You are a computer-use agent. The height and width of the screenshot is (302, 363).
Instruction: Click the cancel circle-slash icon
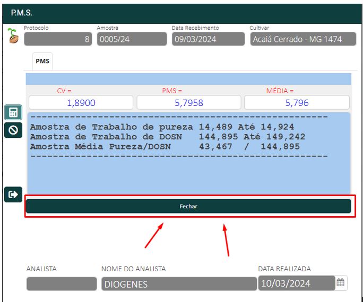click(13, 130)
